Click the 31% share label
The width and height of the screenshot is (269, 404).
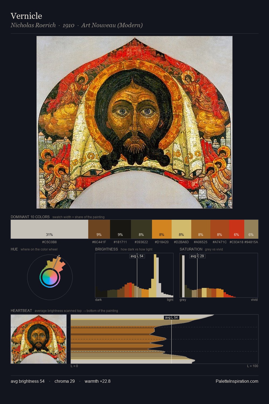[49, 235]
